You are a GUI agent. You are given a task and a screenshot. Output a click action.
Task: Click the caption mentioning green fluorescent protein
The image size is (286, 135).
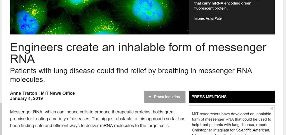click(223, 6)
